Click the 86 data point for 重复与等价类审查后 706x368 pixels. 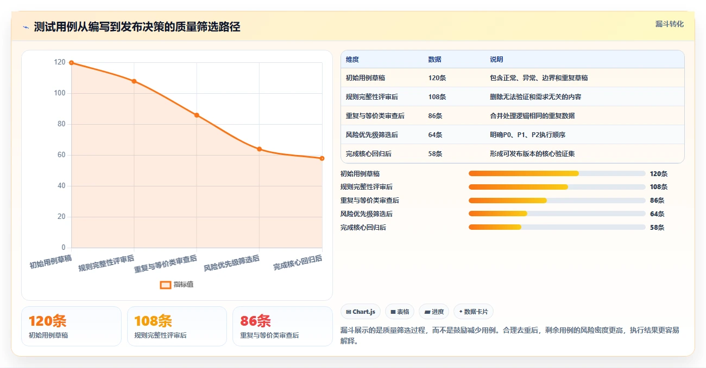coord(197,115)
